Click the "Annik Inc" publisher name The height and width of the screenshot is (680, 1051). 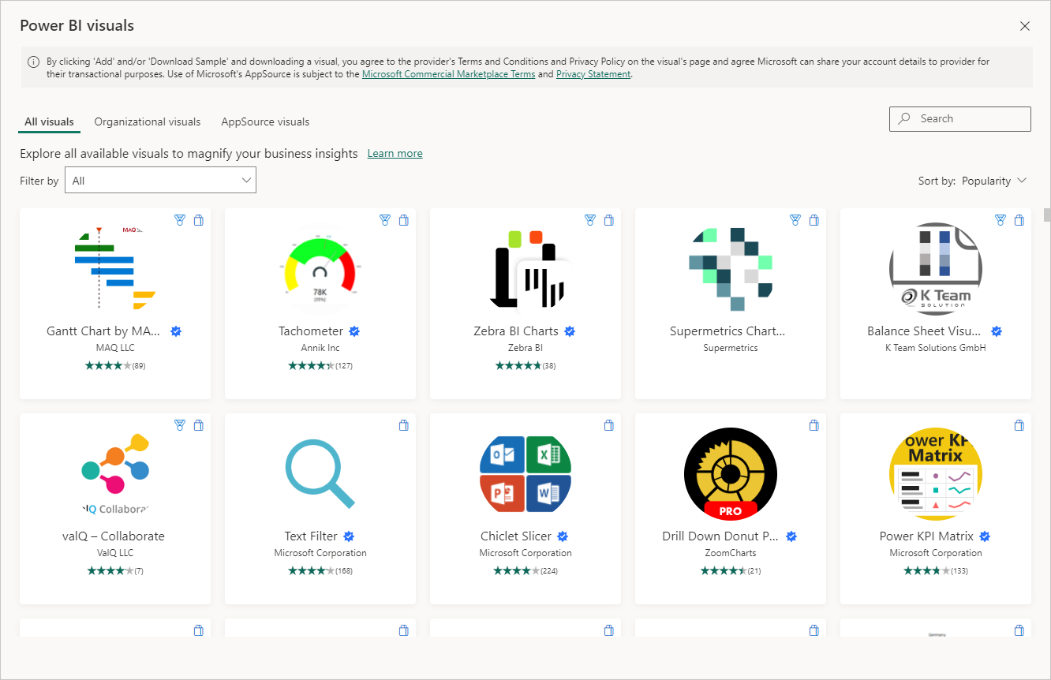320,348
